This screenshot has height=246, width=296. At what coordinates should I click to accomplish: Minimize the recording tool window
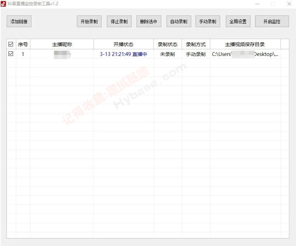coord(257,4)
